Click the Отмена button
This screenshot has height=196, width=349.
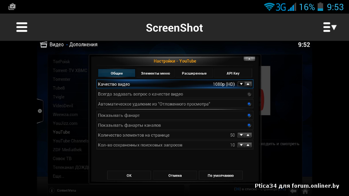point(175,176)
